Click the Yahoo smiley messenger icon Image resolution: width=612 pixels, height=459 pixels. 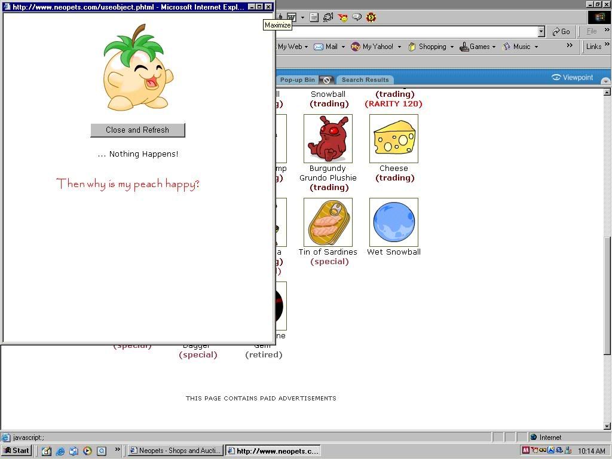click(342, 17)
